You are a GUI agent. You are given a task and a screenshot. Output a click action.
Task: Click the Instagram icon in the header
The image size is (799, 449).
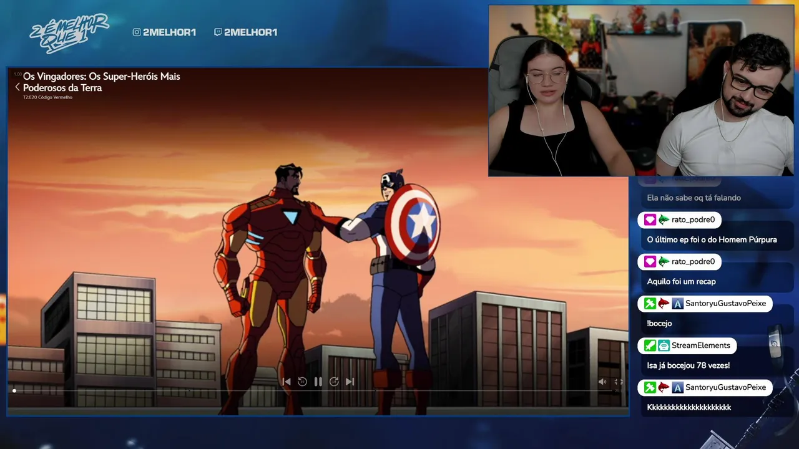point(137,32)
